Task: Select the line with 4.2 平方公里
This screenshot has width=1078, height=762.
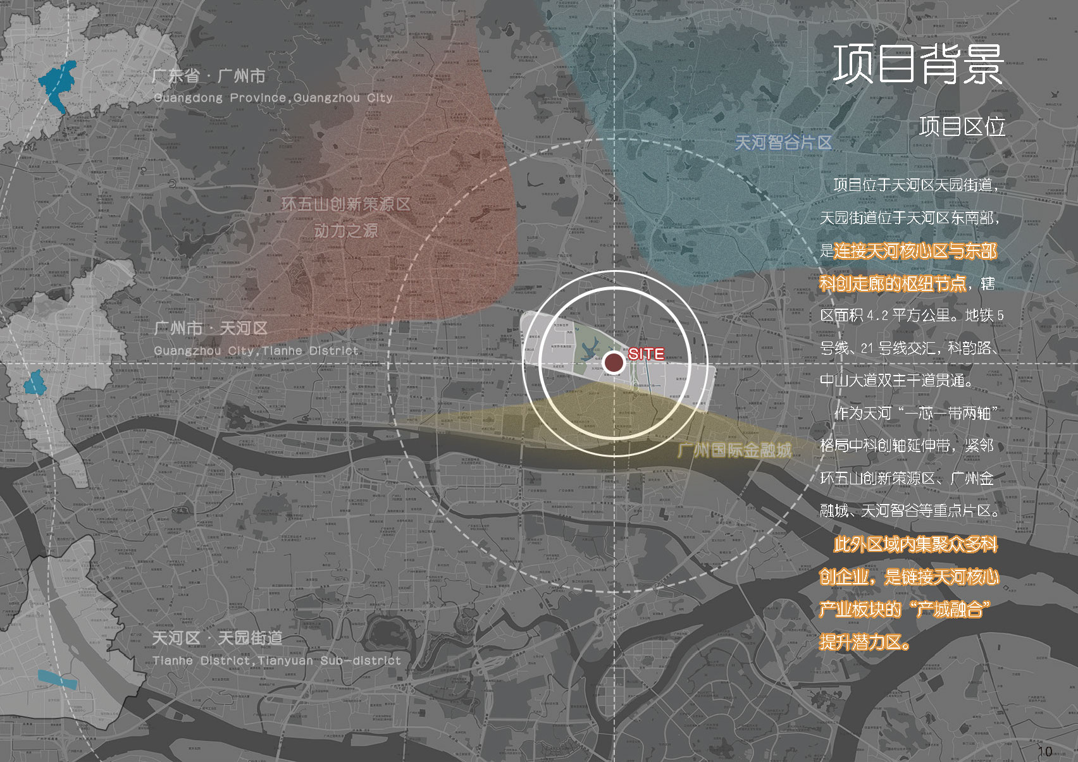Action: pos(912,315)
